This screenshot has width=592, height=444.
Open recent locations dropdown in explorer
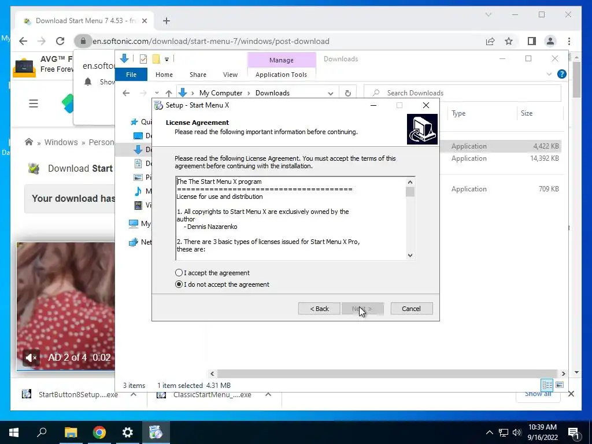pyautogui.click(x=157, y=93)
